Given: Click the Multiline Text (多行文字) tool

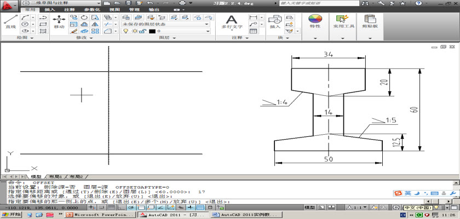Looking at the screenshot, I should tap(232, 22).
